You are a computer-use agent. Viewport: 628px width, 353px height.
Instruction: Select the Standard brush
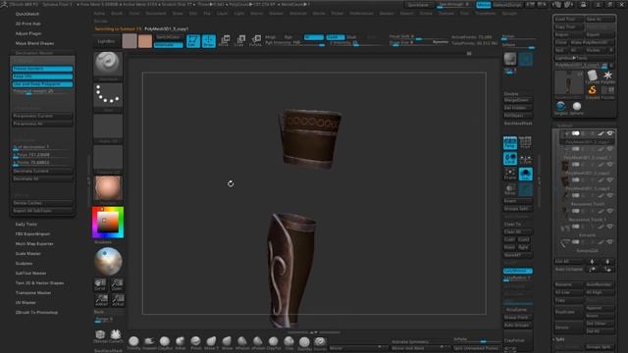[x=320, y=342]
